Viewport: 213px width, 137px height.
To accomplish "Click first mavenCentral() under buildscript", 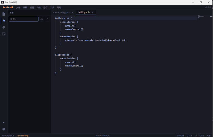I will [74, 29].
